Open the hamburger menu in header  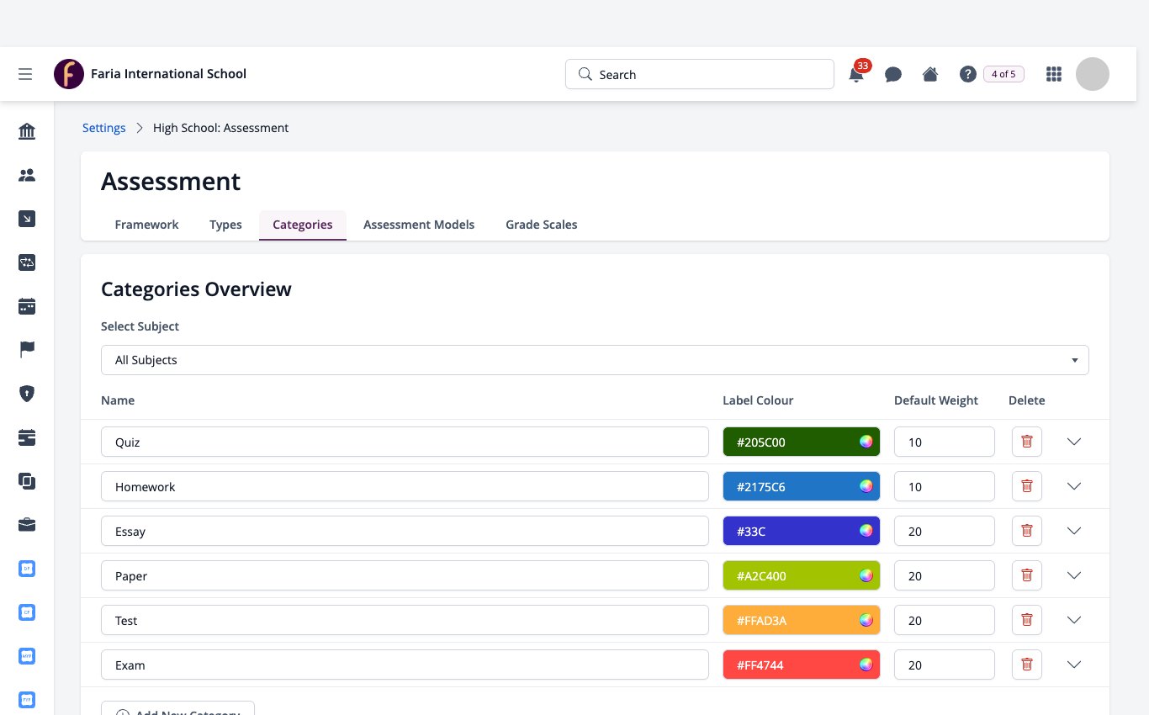pyautogui.click(x=25, y=74)
